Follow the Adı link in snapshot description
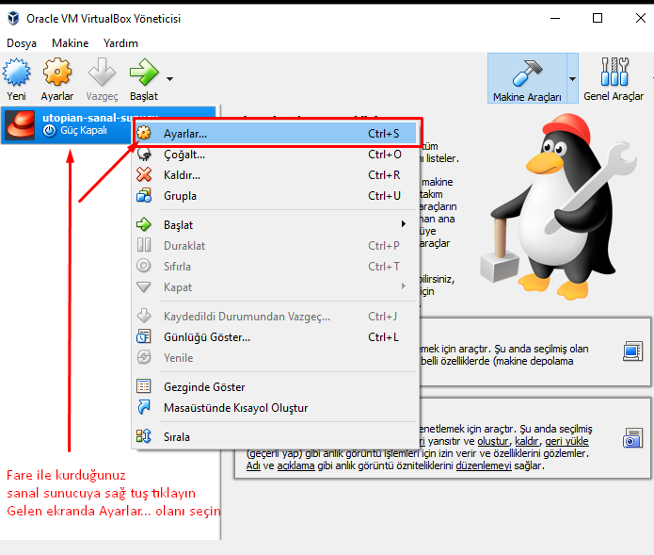Screen dimensions: 654x555 click(x=253, y=465)
